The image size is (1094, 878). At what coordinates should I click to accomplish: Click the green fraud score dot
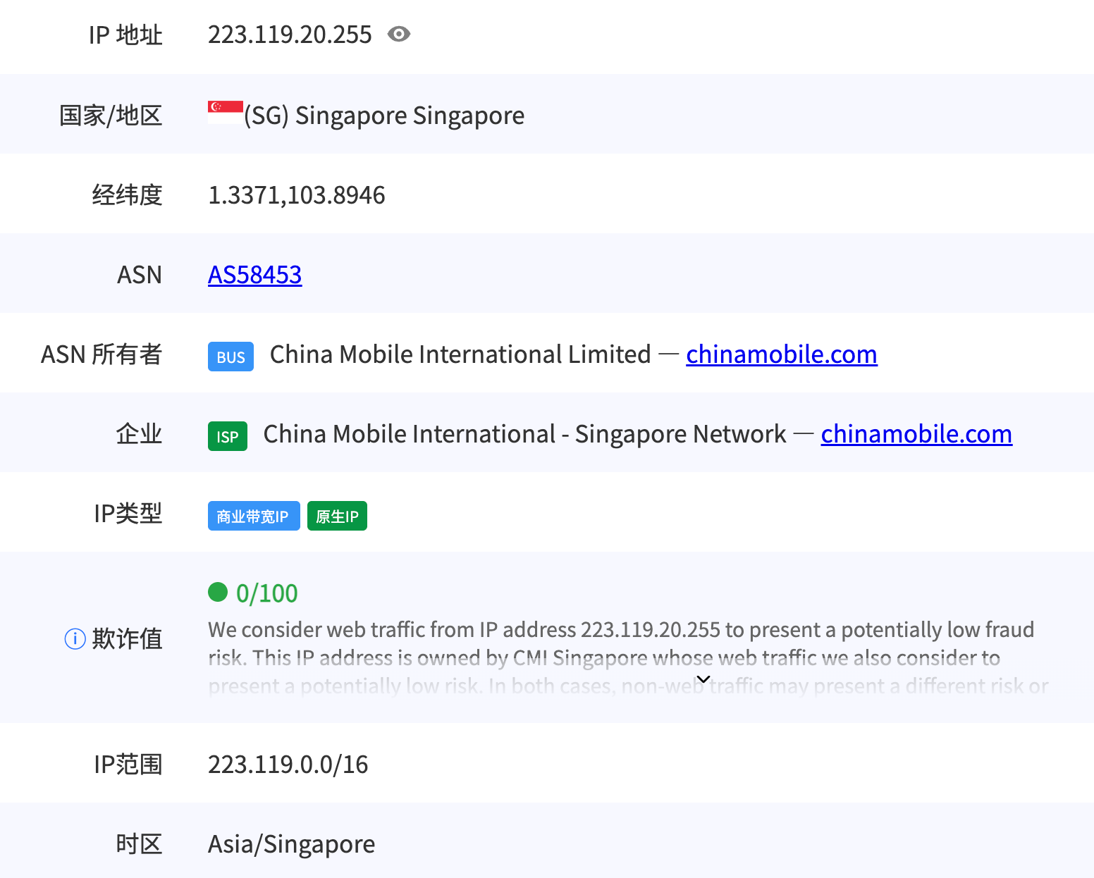coord(218,592)
